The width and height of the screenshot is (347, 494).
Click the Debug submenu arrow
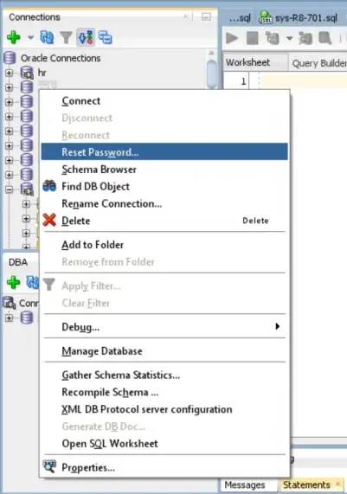(278, 326)
